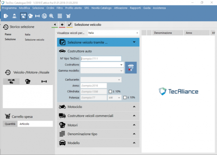Open the Guida menu
The width and height of the screenshot is (217, 155).
click(147, 8)
